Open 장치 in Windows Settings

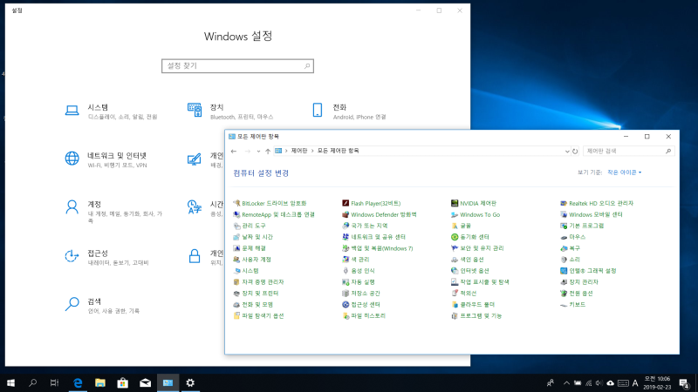pos(230,112)
